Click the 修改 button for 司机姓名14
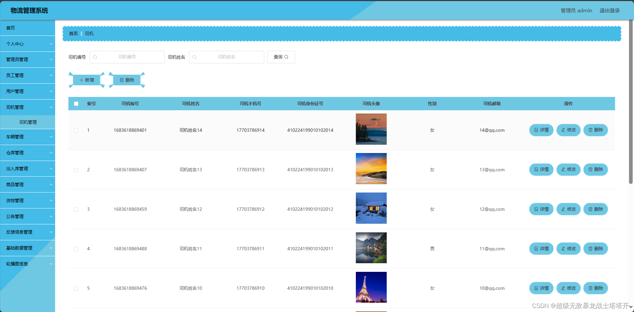This screenshot has width=634, height=312. (x=568, y=130)
